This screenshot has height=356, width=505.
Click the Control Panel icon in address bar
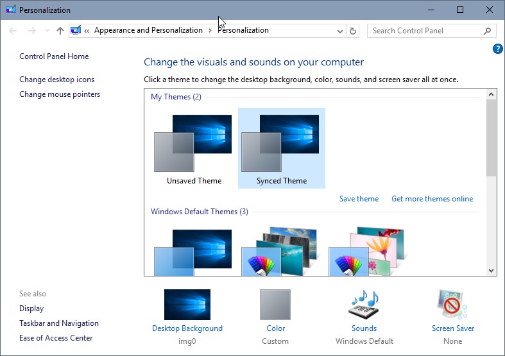click(x=76, y=30)
